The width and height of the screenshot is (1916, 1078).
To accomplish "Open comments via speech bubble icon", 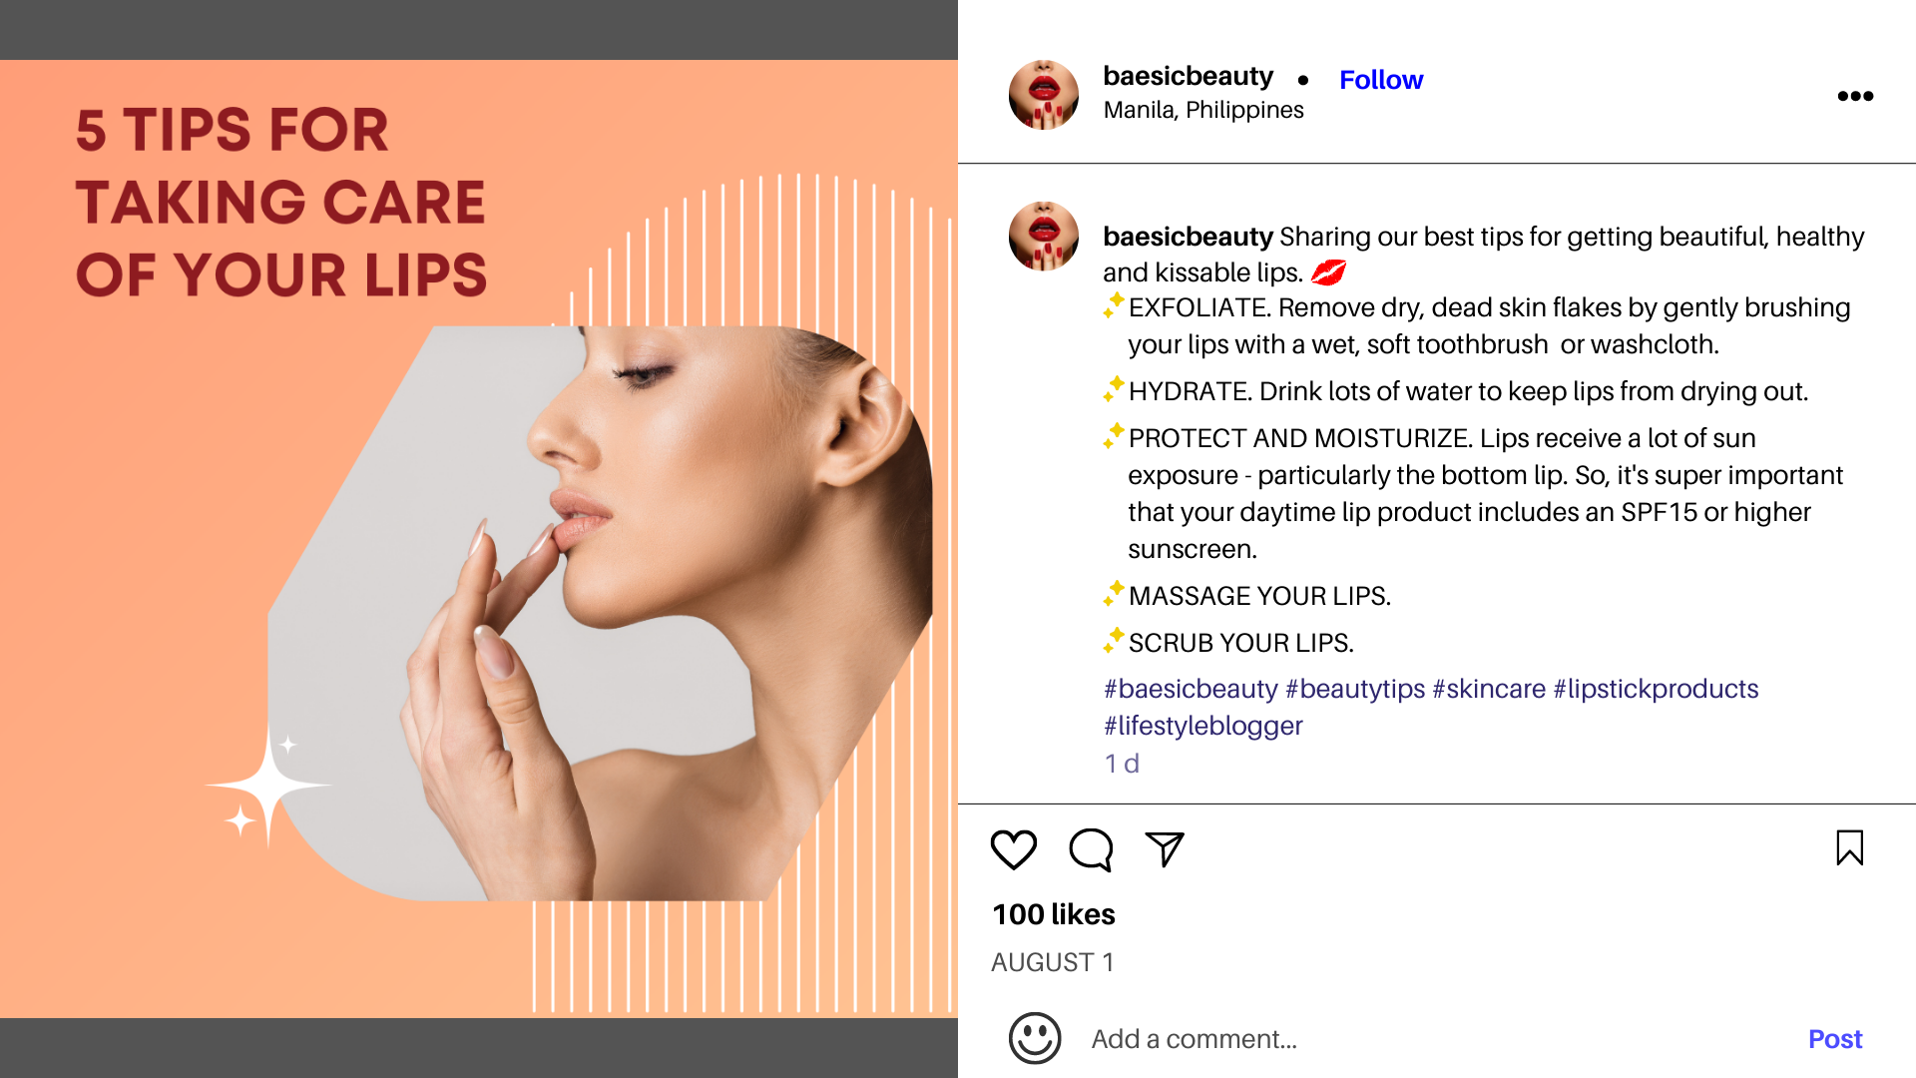I will 1090,849.
